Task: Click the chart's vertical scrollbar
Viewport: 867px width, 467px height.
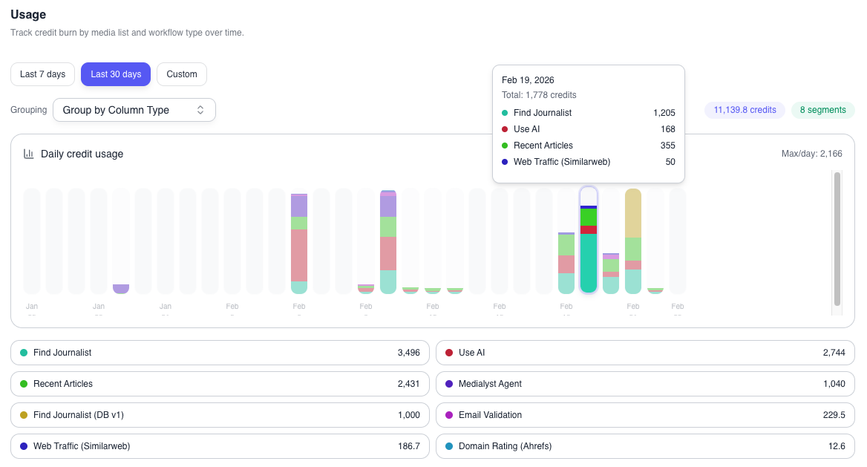Action: coord(837,239)
